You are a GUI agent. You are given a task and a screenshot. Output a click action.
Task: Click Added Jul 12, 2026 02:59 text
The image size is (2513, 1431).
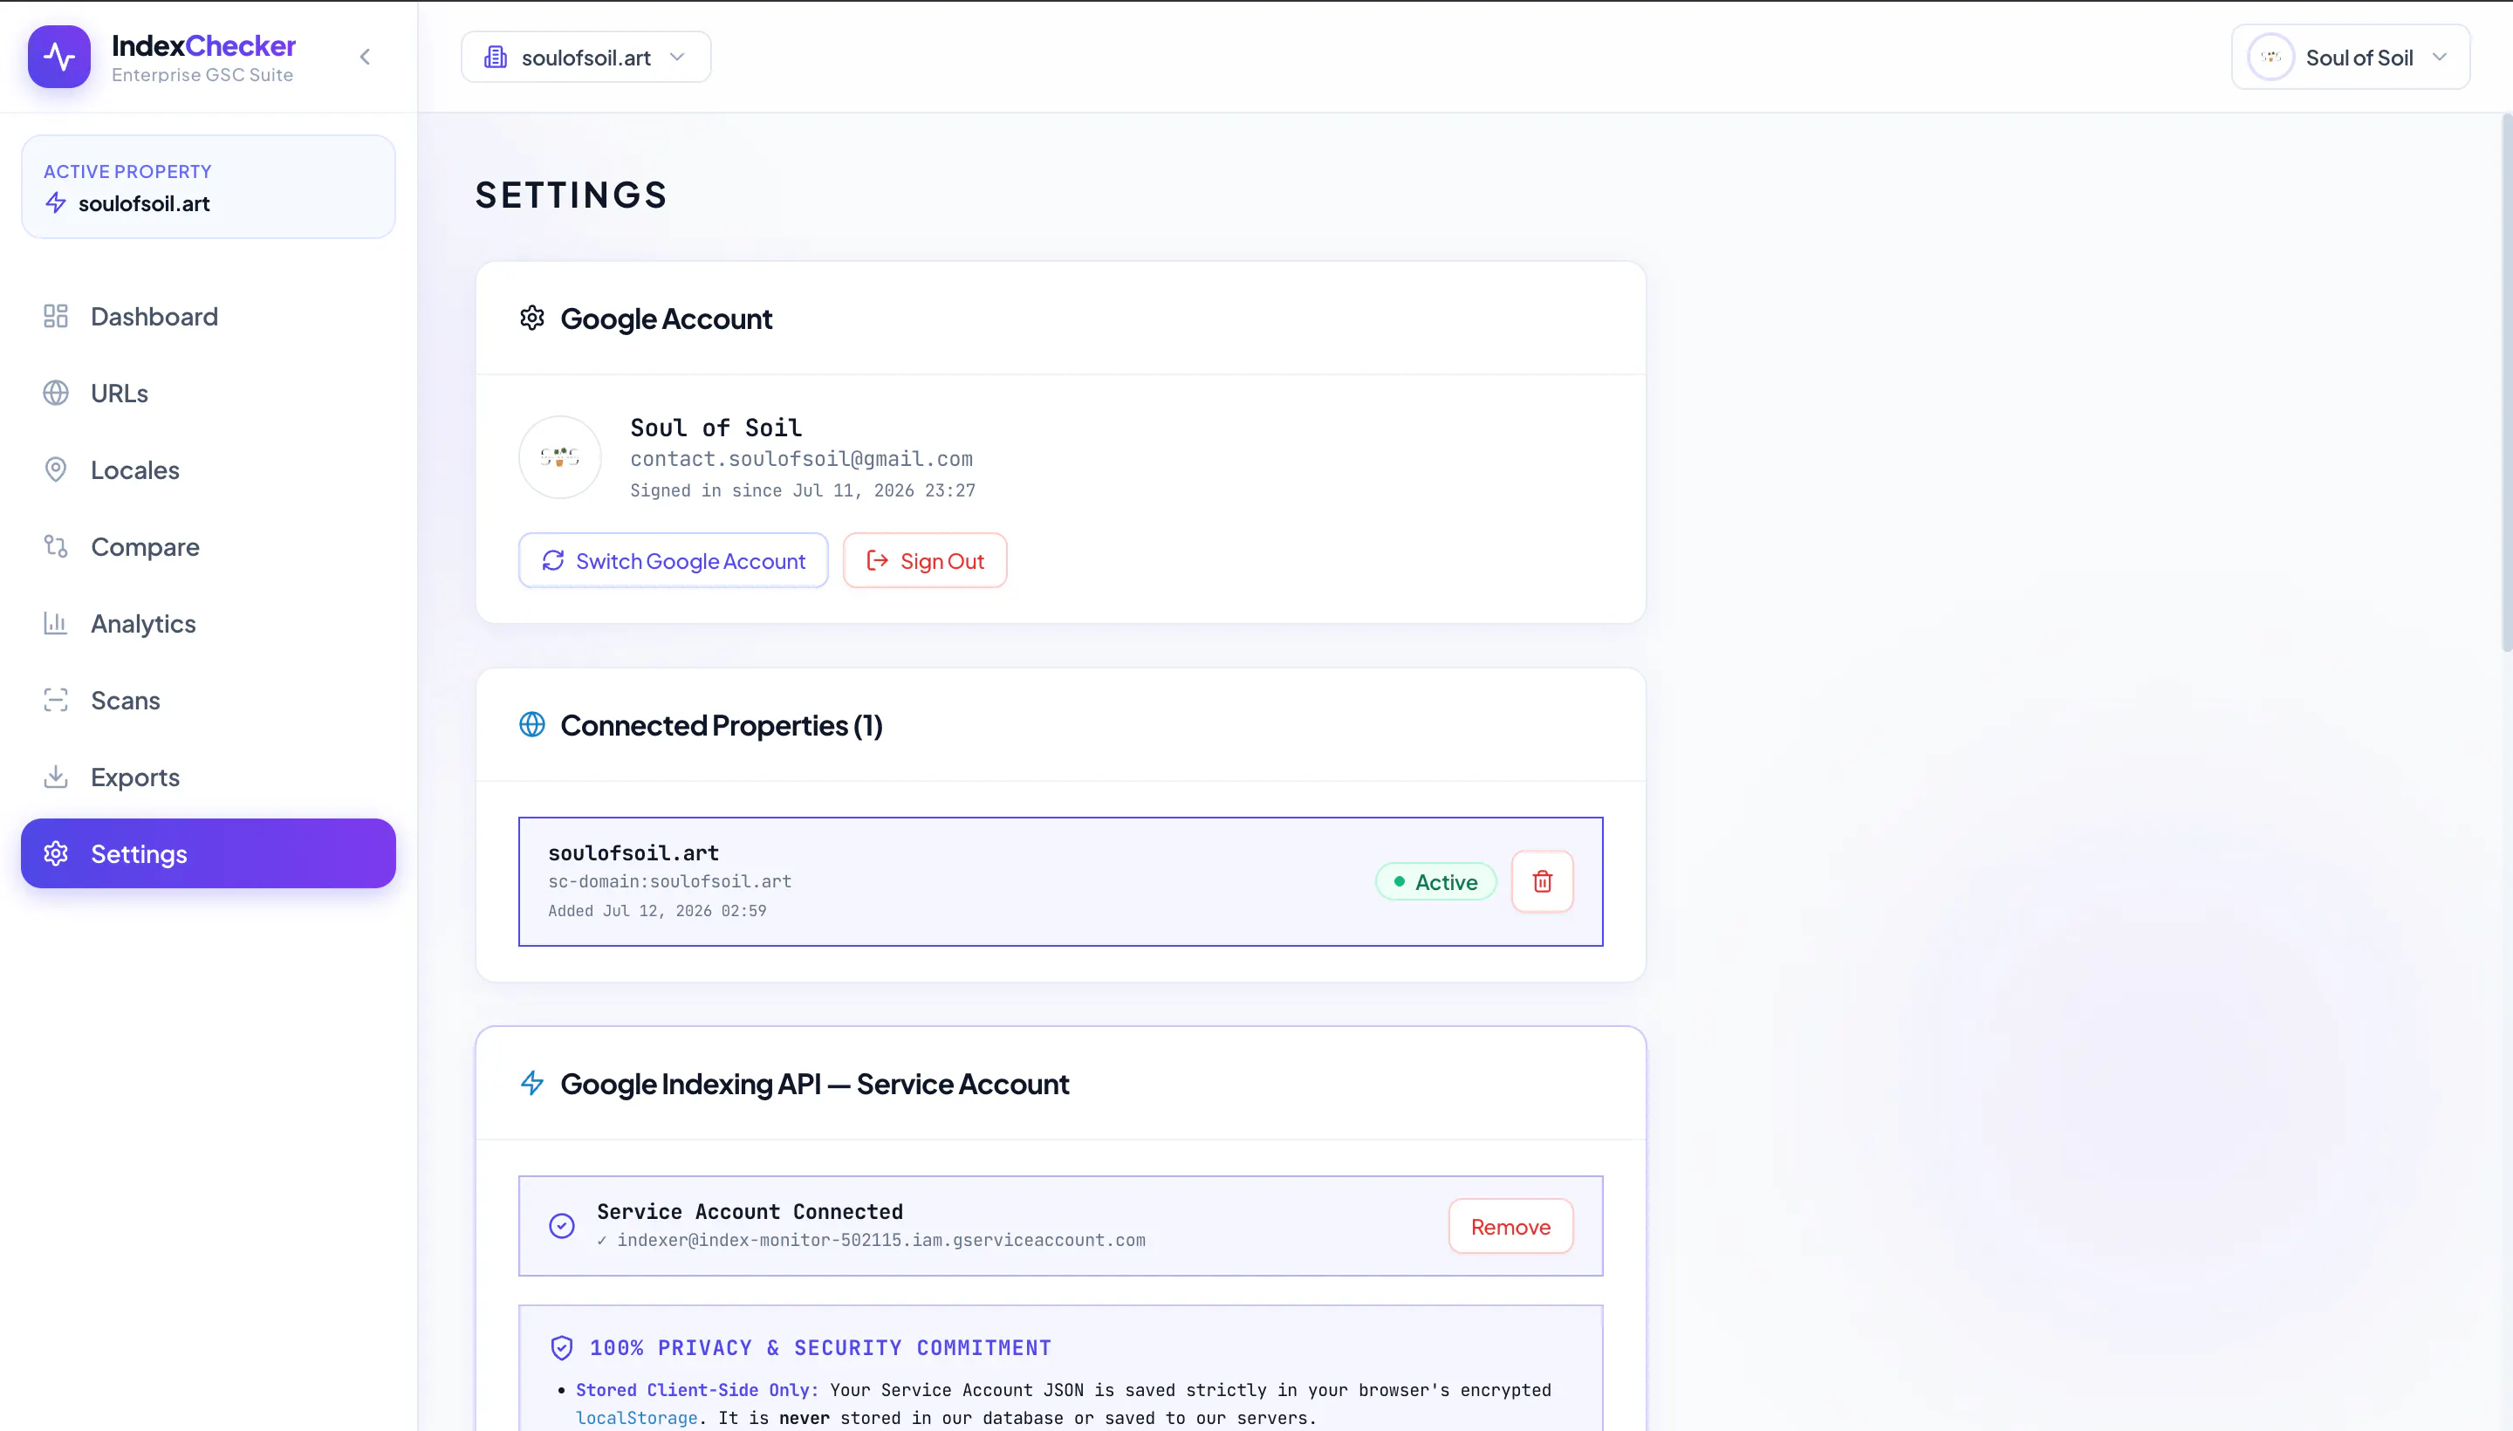(658, 911)
